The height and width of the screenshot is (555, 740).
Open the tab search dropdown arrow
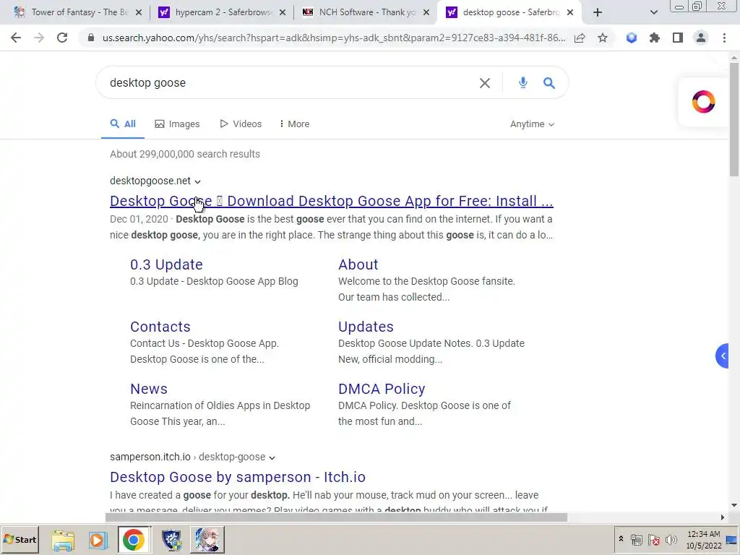tap(653, 12)
